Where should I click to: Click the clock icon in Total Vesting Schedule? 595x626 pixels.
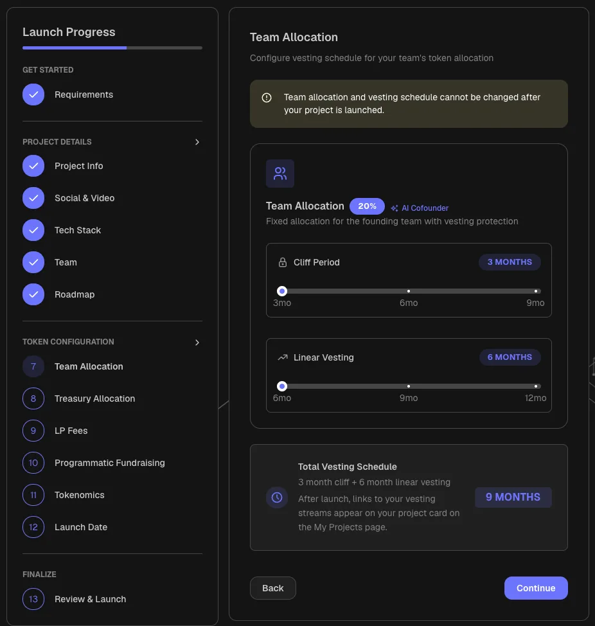pyautogui.click(x=277, y=497)
